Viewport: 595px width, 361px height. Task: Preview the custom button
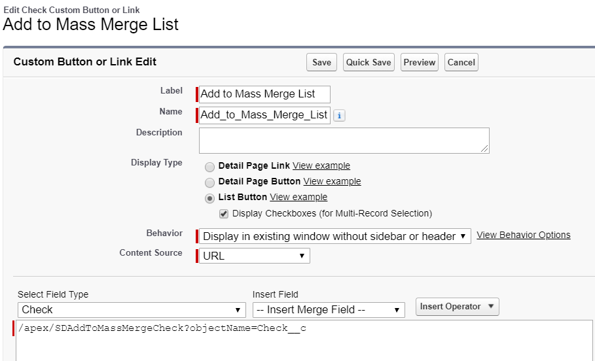[420, 62]
